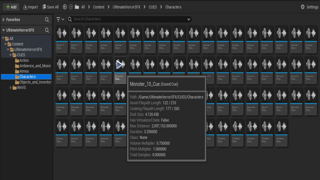Screen dimensions: 320x180
Task: Expand the WAVS folder arrow
Action: click(11, 88)
